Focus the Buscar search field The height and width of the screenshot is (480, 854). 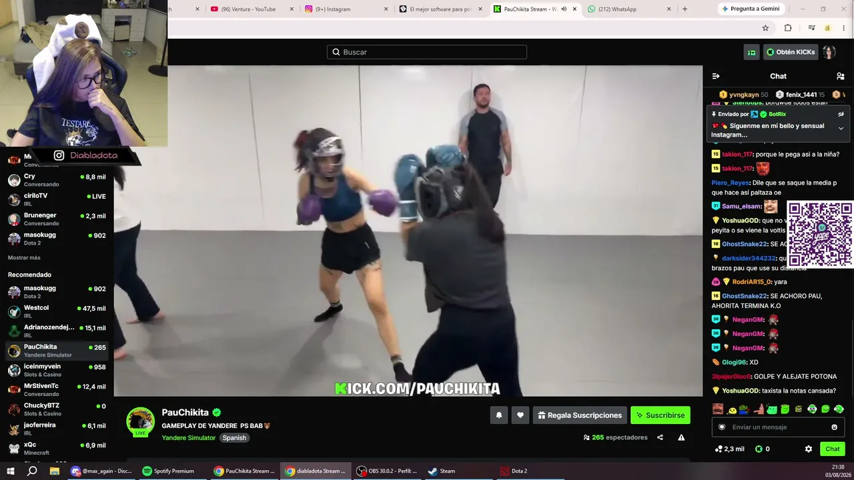427,52
